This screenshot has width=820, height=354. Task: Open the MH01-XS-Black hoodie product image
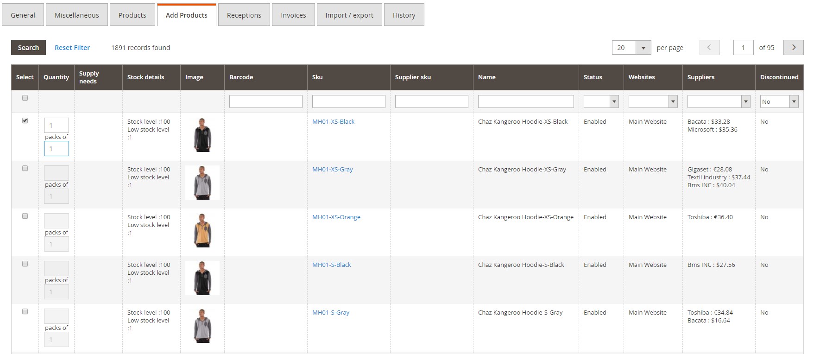pyautogui.click(x=202, y=135)
